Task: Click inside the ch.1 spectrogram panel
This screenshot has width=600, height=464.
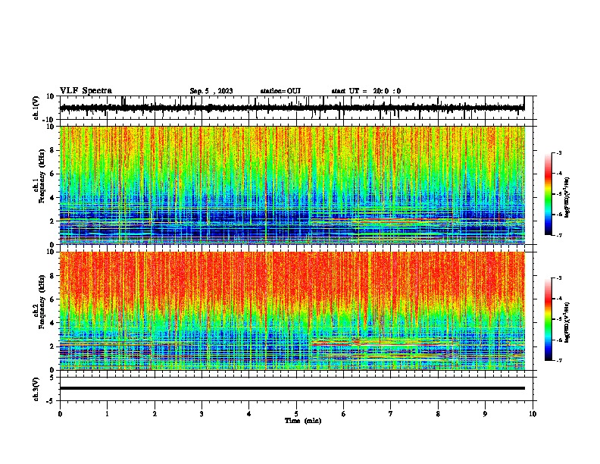Action: click(292, 185)
